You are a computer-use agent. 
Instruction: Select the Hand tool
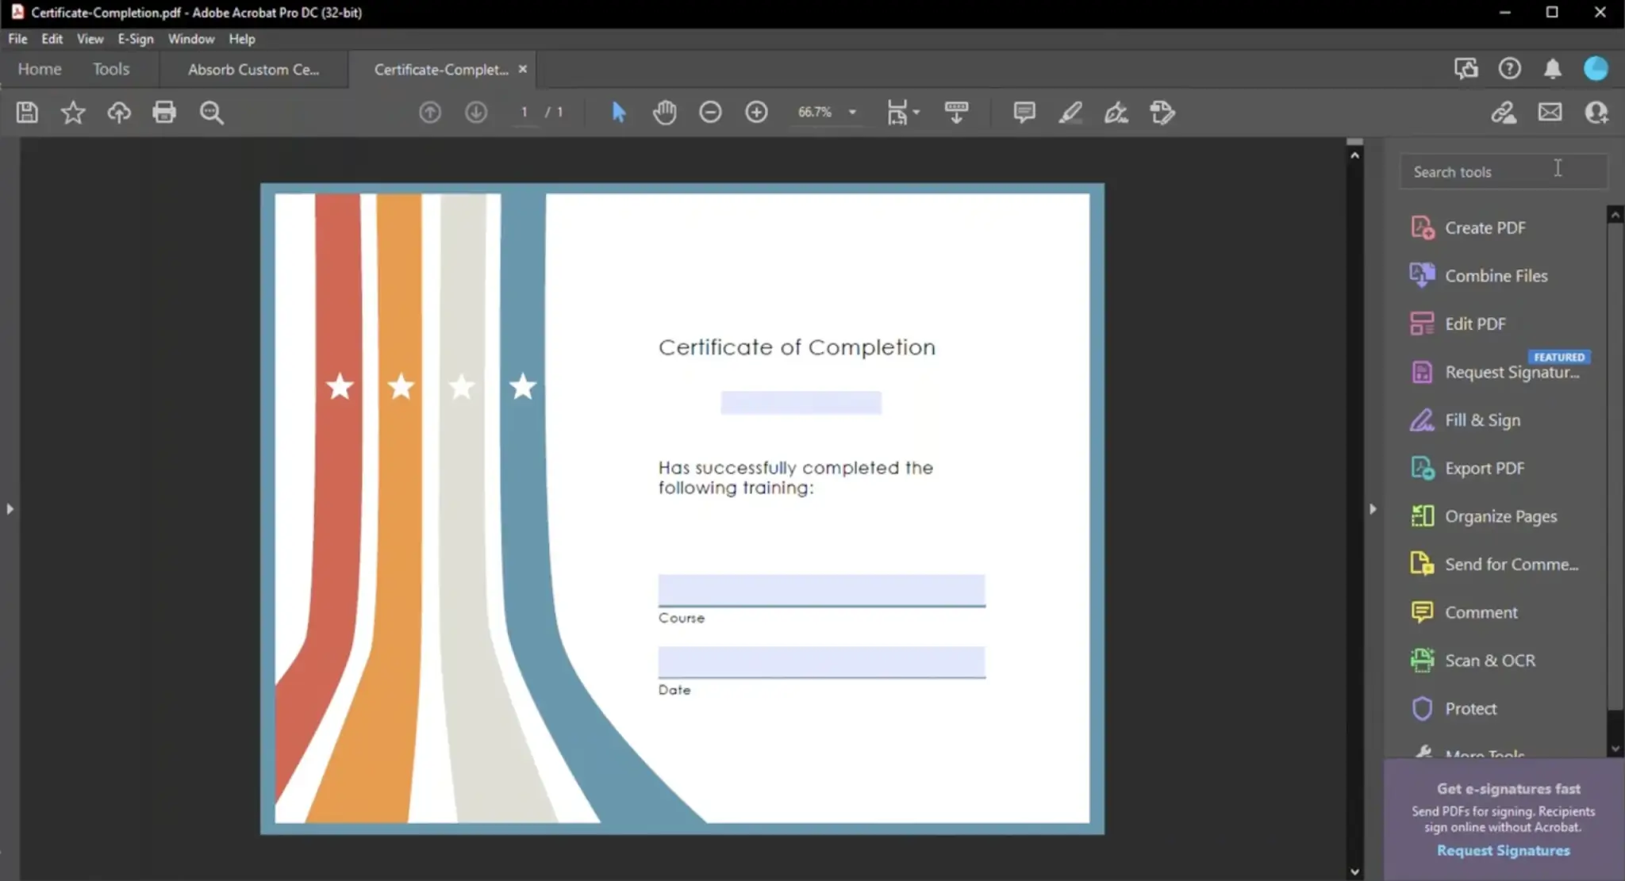663,112
